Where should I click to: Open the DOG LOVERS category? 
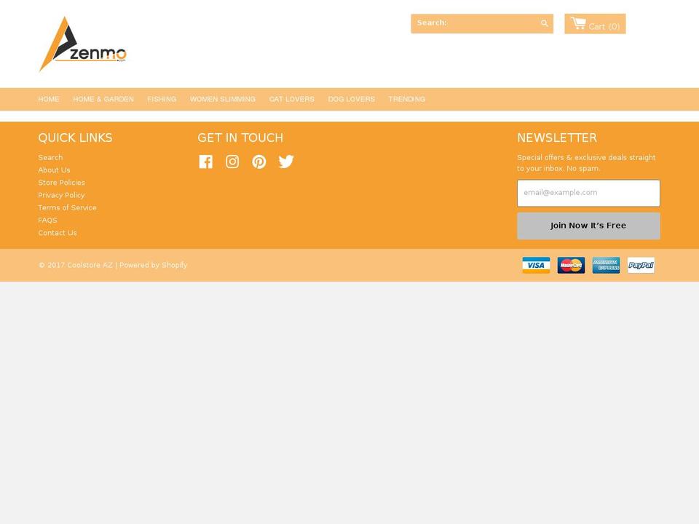[351, 99]
